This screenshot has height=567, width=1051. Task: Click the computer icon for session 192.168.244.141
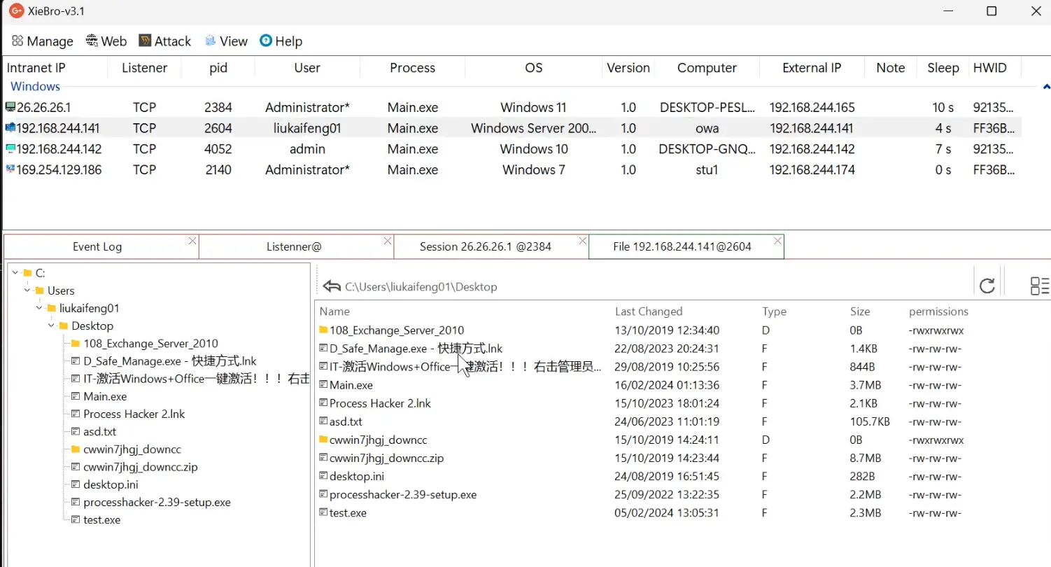point(10,128)
